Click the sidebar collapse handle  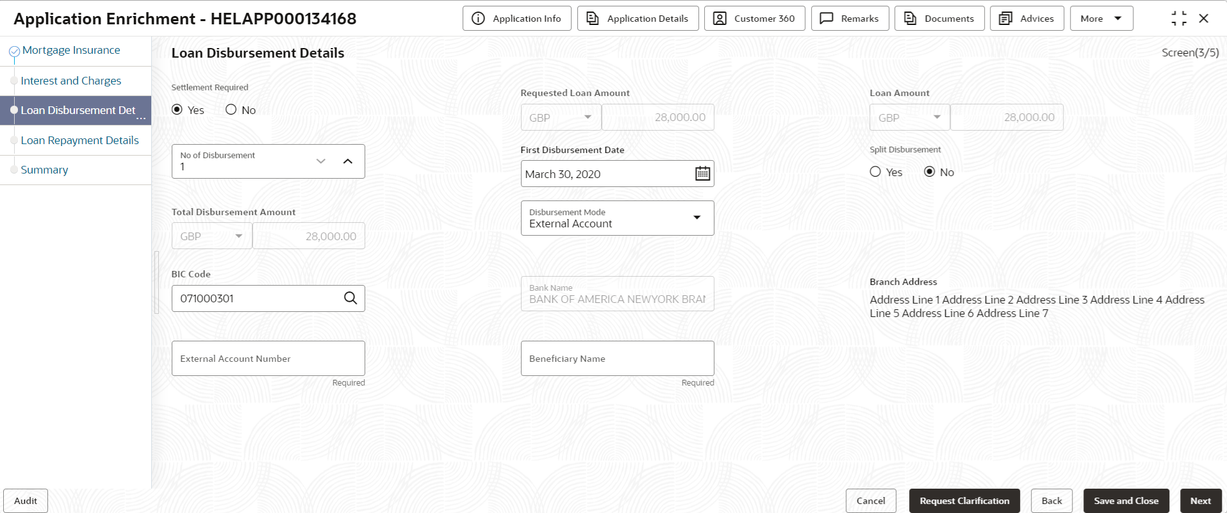click(x=156, y=282)
